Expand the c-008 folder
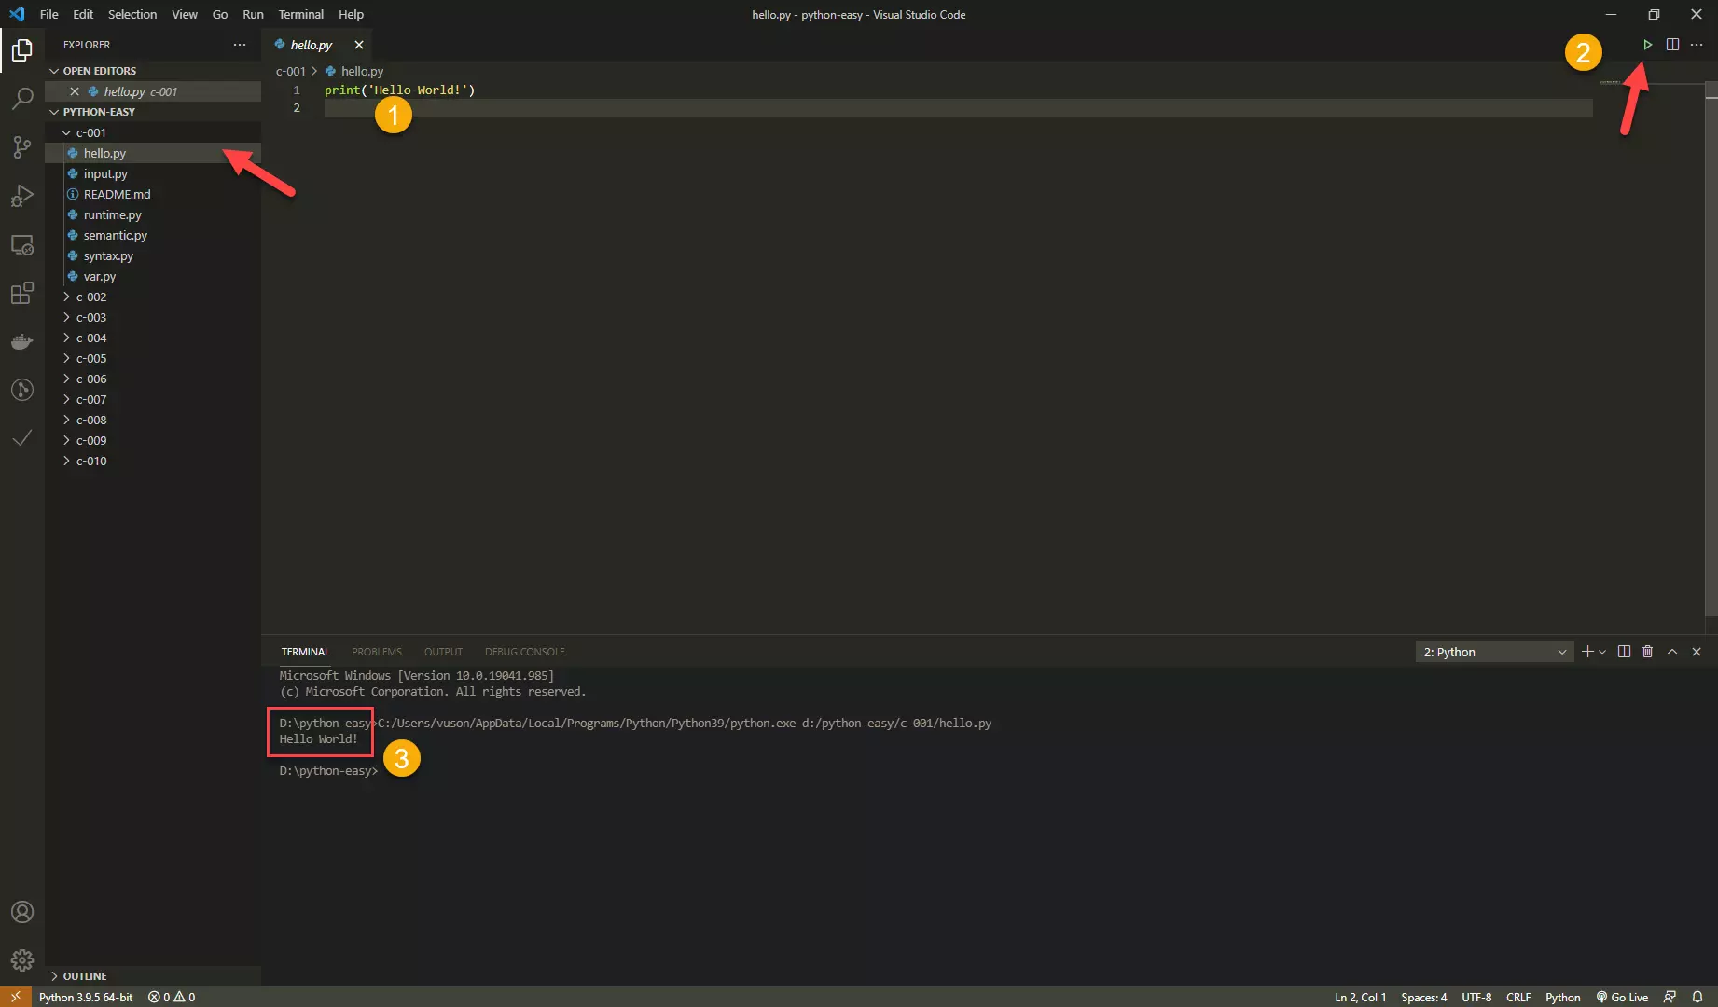This screenshot has width=1718, height=1007. click(x=153, y=420)
